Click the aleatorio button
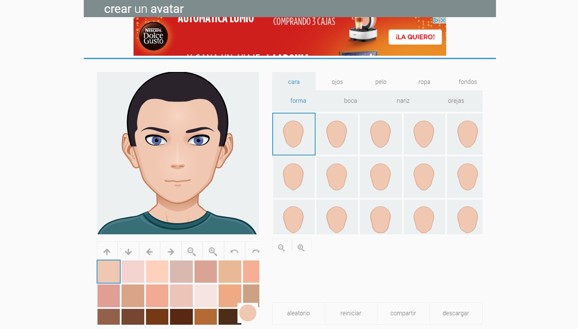This screenshot has height=329, width=578. 298,313
